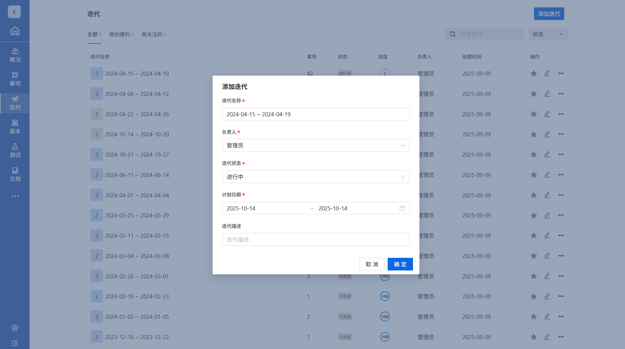This screenshot has width=625, height=349.
Task: Open the 概况 overview sidebar icon
Action: coord(15,55)
